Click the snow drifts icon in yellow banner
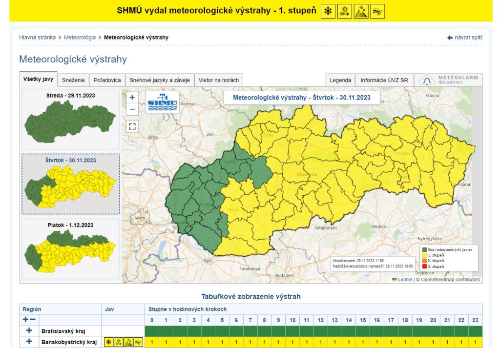This screenshot has width=500, height=348. (344, 11)
